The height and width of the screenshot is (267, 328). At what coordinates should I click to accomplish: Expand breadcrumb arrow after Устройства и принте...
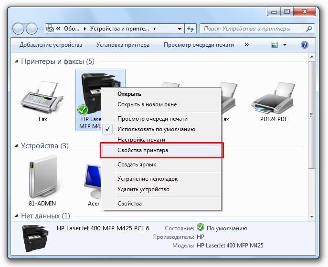point(154,29)
